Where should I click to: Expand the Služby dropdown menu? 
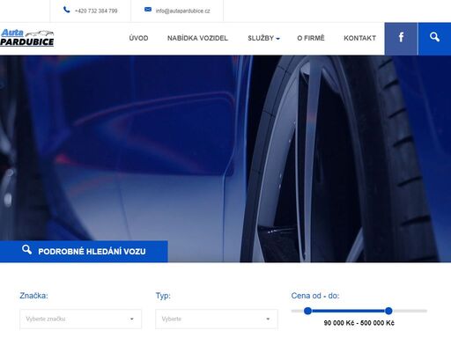pyautogui.click(x=263, y=38)
